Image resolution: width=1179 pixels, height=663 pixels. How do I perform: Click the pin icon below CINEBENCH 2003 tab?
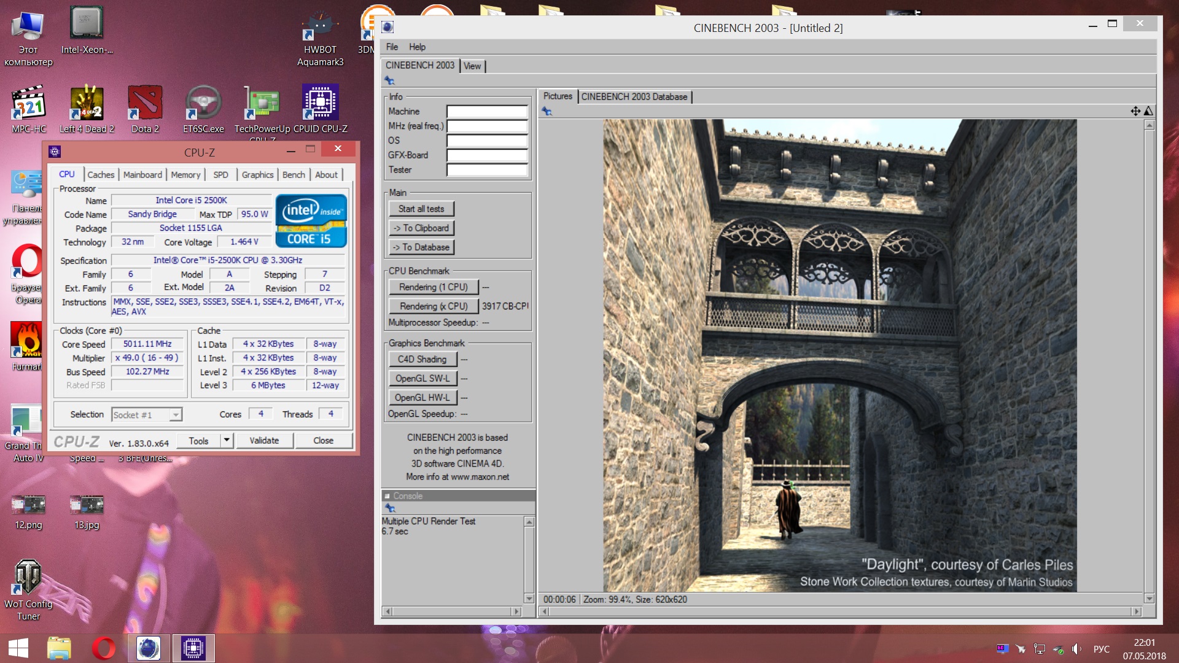click(x=389, y=80)
